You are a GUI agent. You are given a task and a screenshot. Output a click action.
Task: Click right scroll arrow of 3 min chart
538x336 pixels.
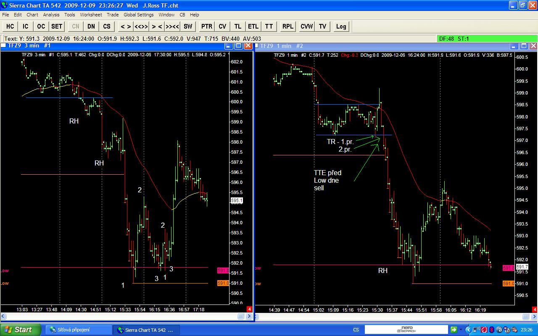pos(249,316)
